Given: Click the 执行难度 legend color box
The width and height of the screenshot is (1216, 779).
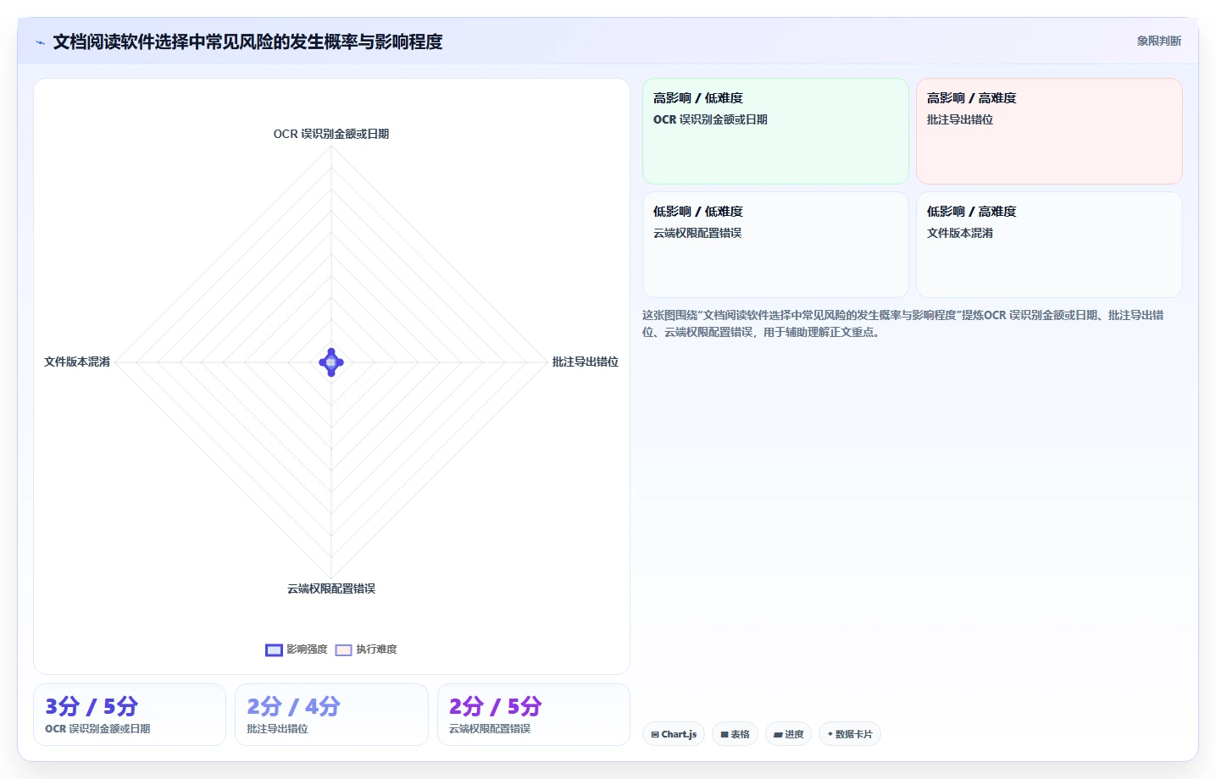Looking at the screenshot, I should click(x=343, y=650).
